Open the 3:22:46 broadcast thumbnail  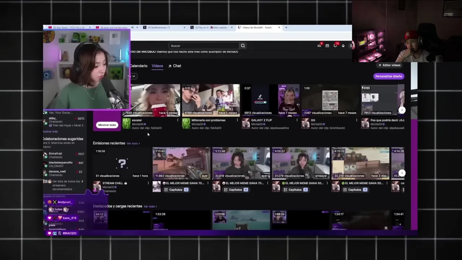pos(241,163)
